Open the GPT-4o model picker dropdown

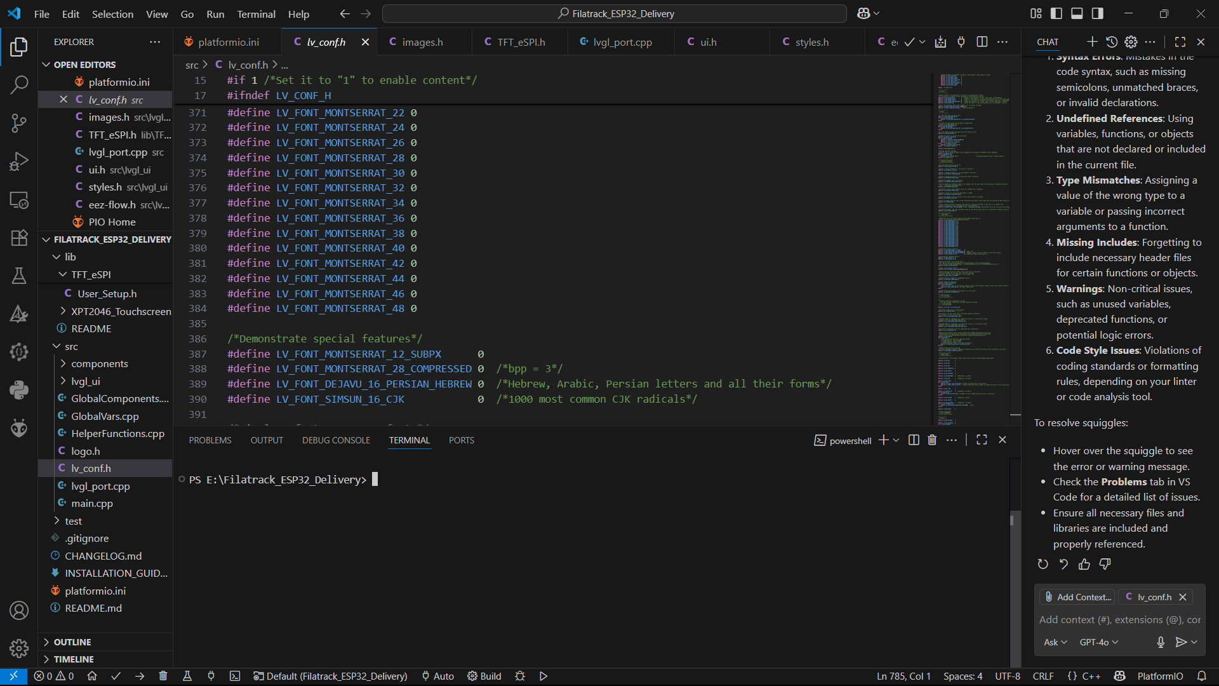coord(1098,642)
